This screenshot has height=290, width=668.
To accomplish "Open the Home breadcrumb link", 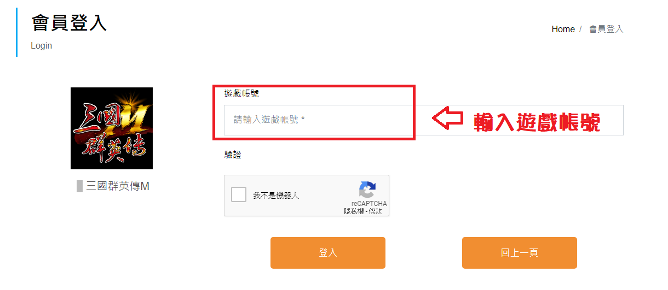I will click(x=563, y=29).
